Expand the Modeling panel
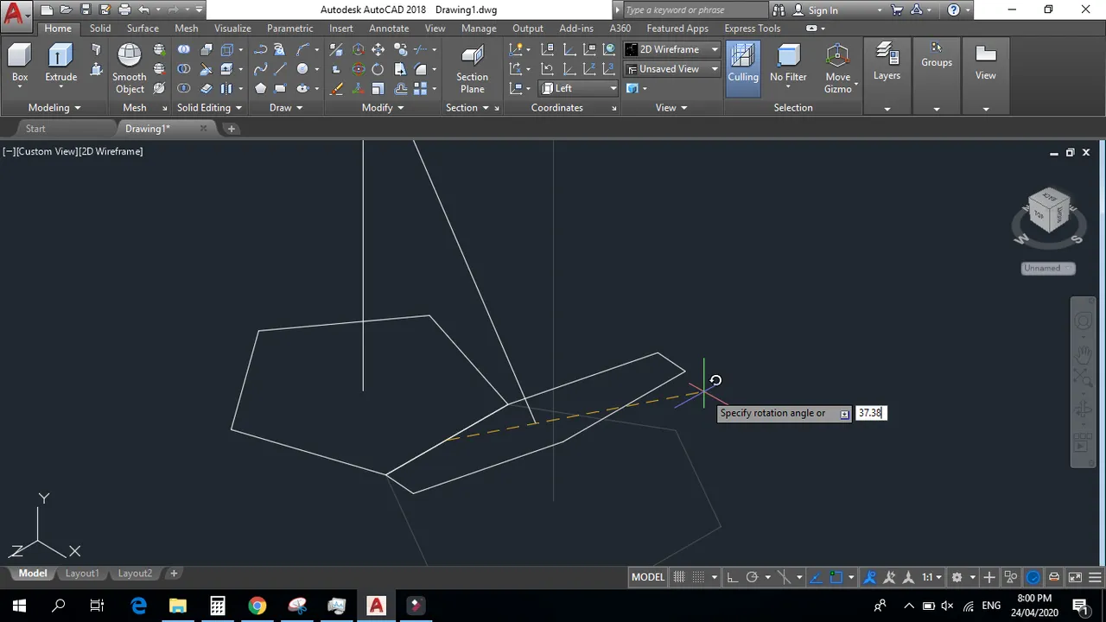 pos(54,108)
